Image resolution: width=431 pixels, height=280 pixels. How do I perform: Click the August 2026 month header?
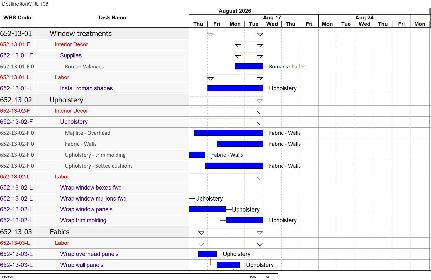pos(235,11)
